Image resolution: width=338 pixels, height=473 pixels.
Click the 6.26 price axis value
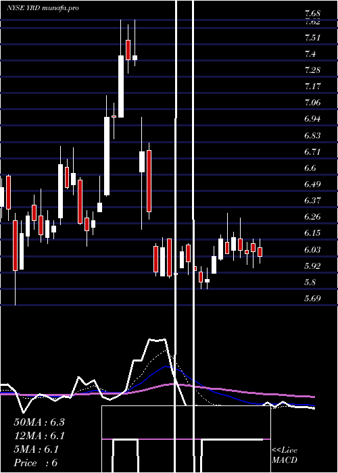[x=312, y=217]
